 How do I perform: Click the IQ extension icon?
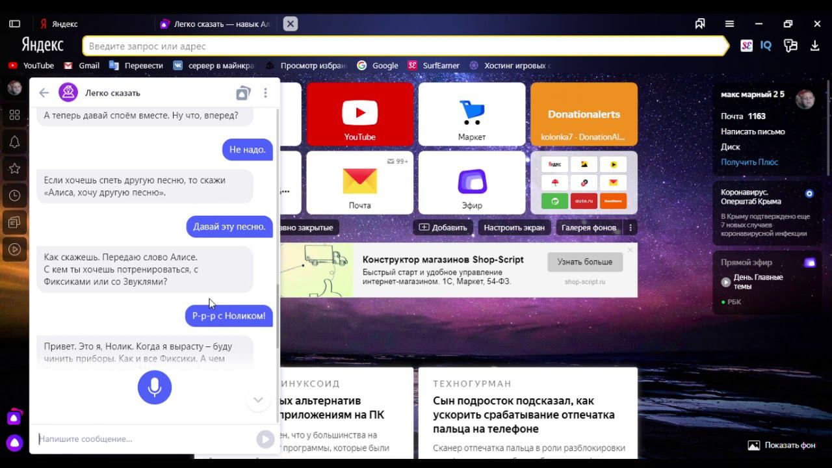766,46
